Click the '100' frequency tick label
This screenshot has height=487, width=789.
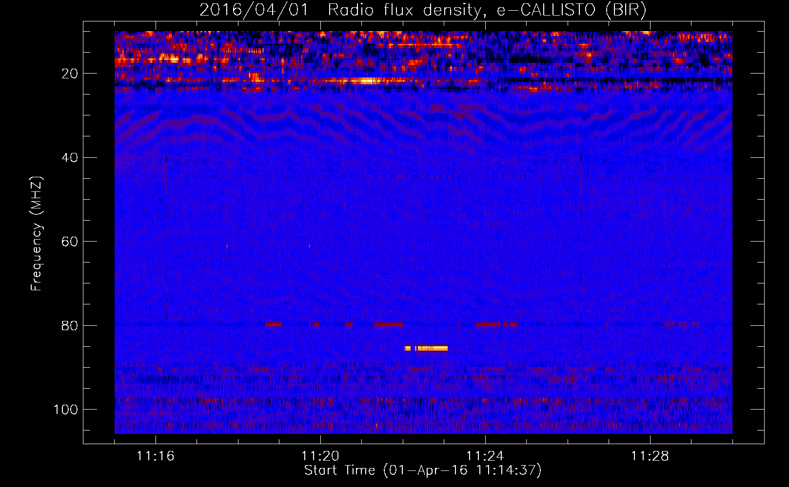click(x=66, y=410)
